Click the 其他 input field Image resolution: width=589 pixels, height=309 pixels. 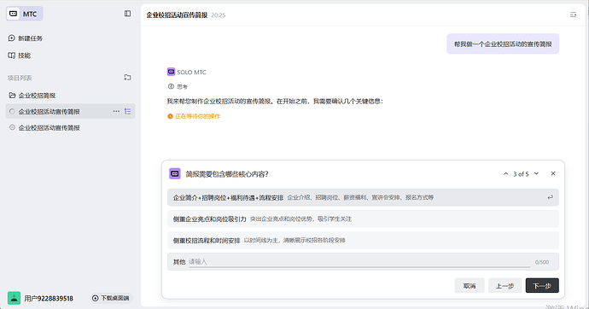click(x=359, y=262)
